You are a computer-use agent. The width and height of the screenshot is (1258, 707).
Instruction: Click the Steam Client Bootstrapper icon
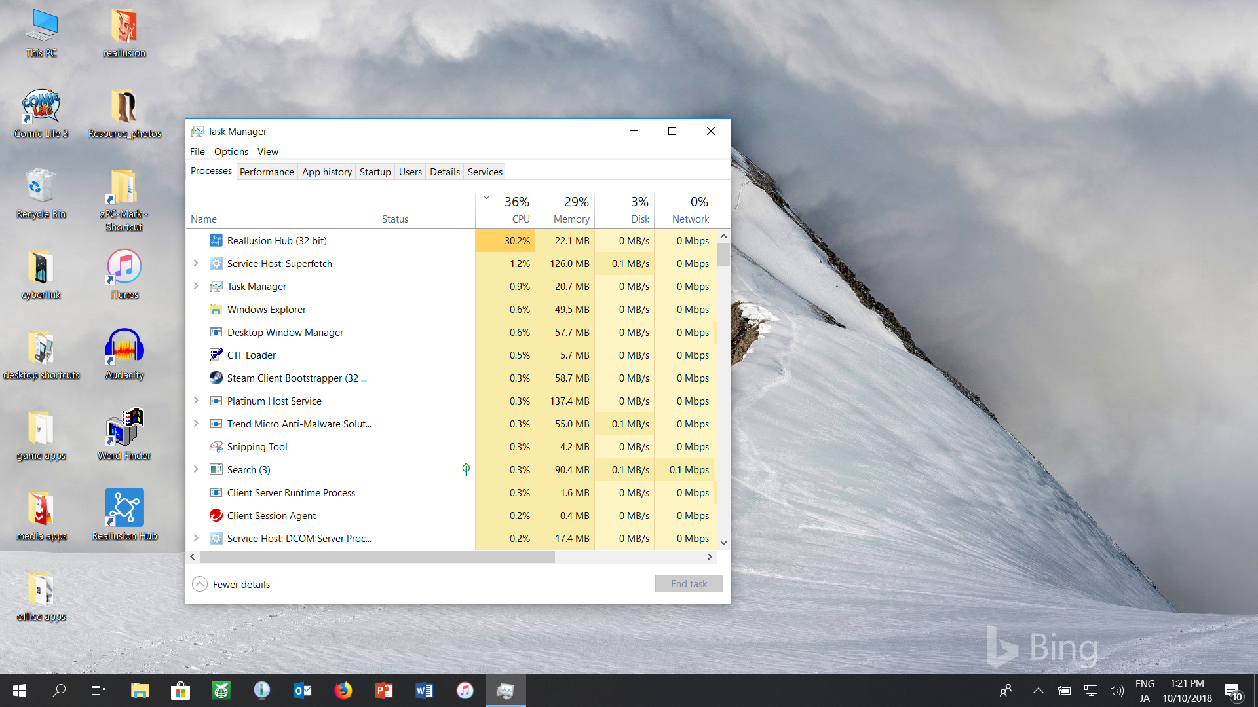[216, 378]
